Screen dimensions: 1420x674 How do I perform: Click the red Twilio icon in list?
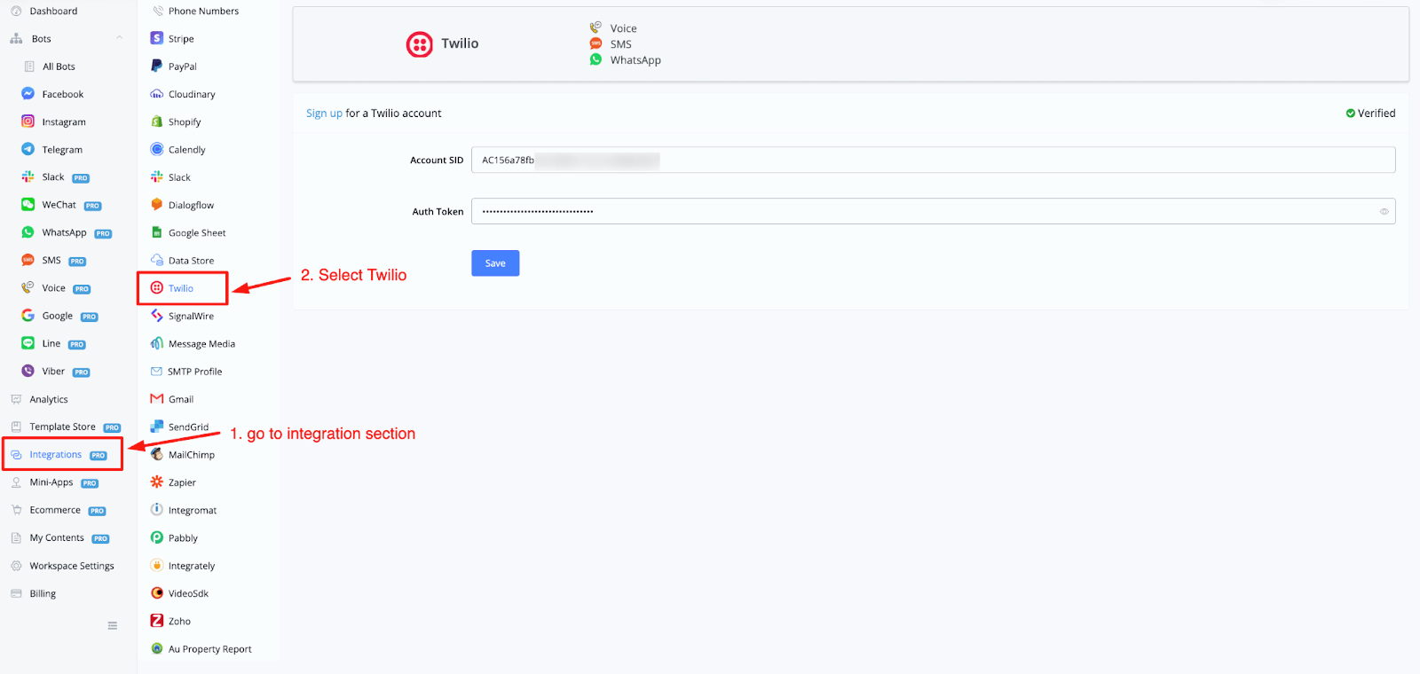point(157,287)
